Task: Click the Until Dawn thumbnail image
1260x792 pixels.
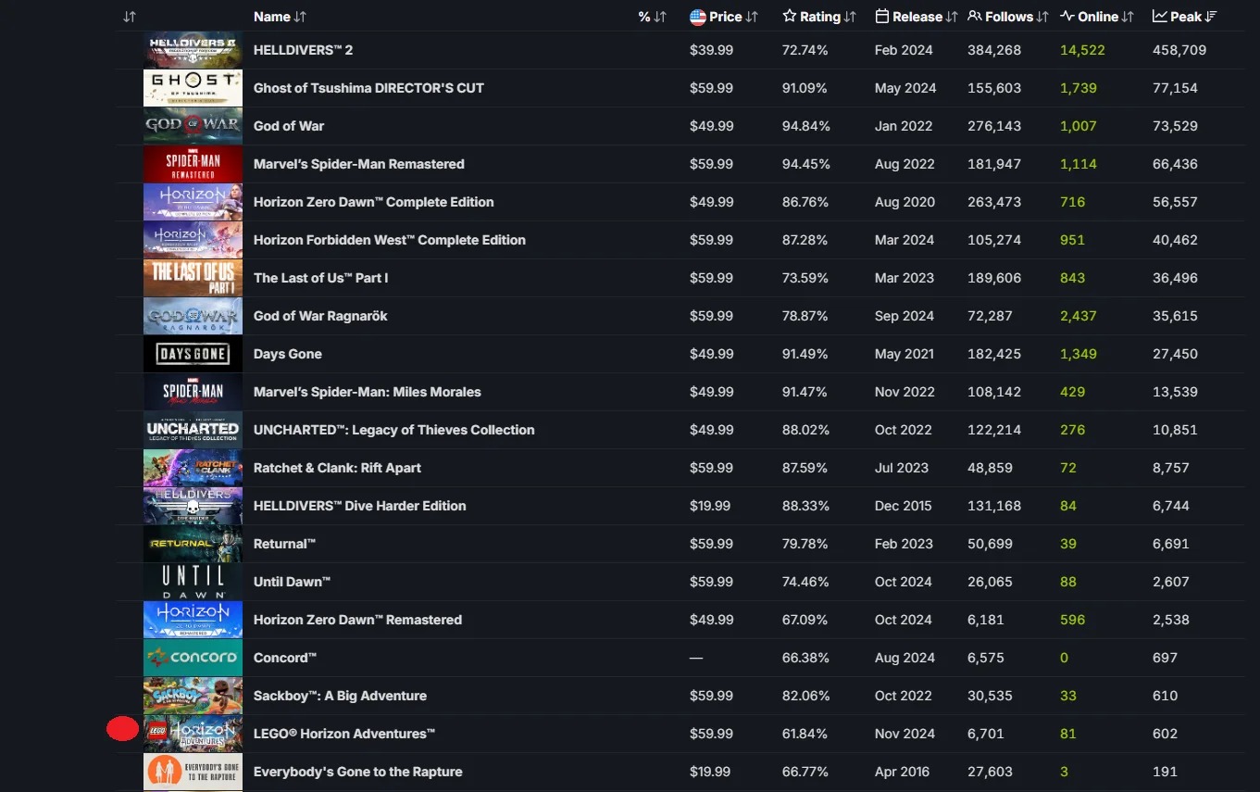Action: 193,582
